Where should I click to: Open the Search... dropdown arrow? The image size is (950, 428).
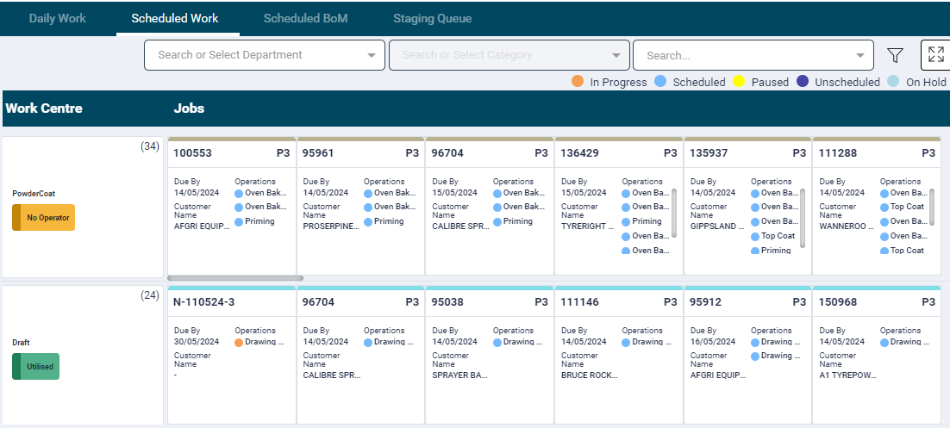point(859,55)
